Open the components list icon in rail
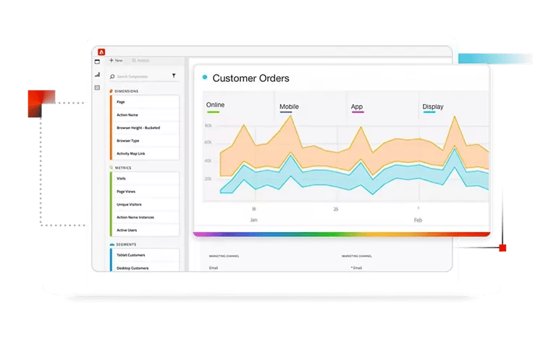 [97, 88]
